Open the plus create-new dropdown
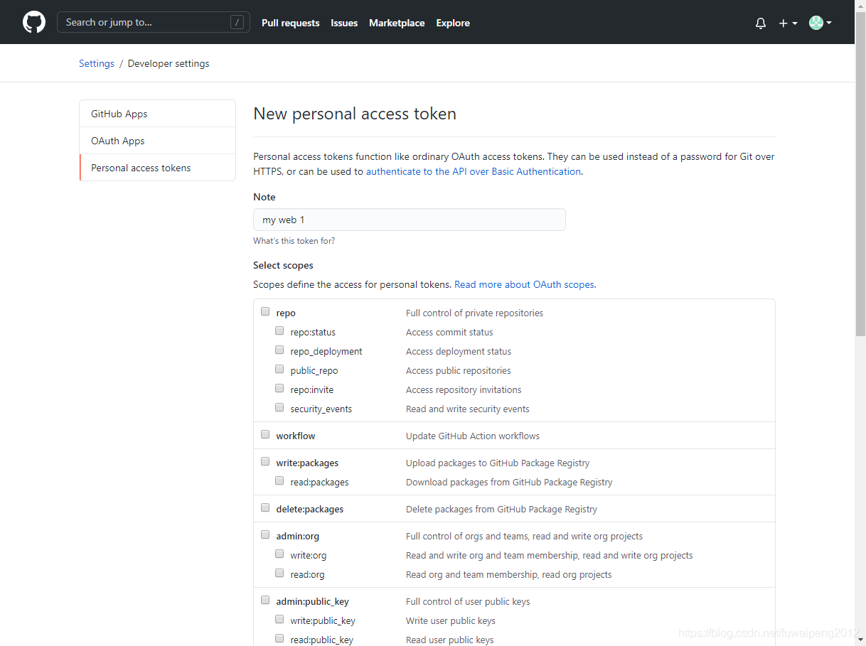This screenshot has width=866, height=646. click(787, 23)
